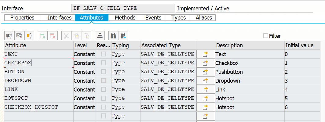The height and width of the screenshot is (122, 325).
Task: Select the LINK attribute cell
Action: pyautogui.click(x=39, y=90)
